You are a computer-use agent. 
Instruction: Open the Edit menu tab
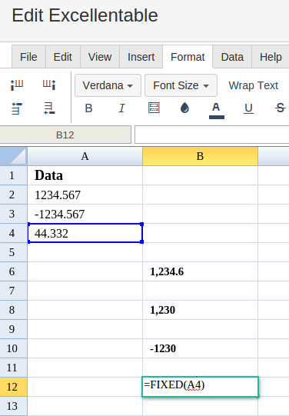63,57
